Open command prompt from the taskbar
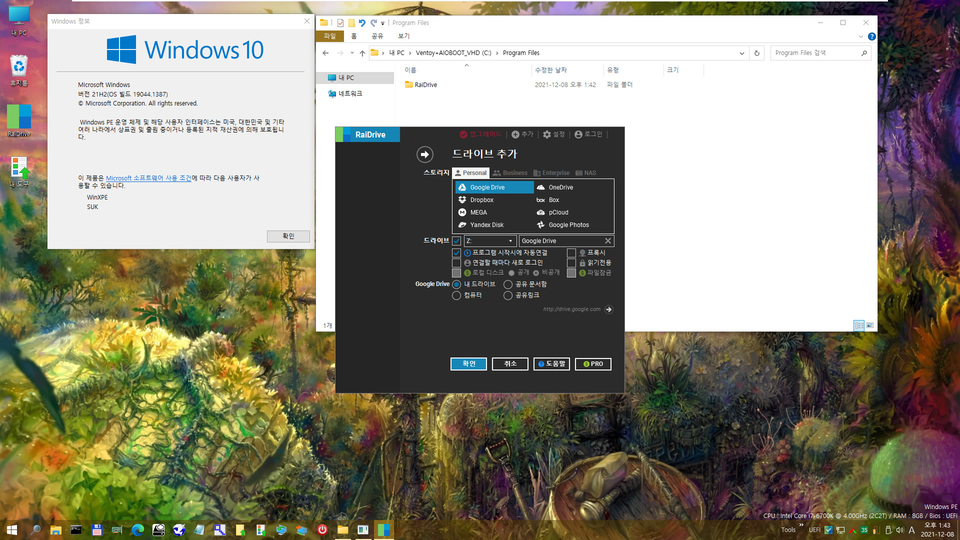 point(76,530)
